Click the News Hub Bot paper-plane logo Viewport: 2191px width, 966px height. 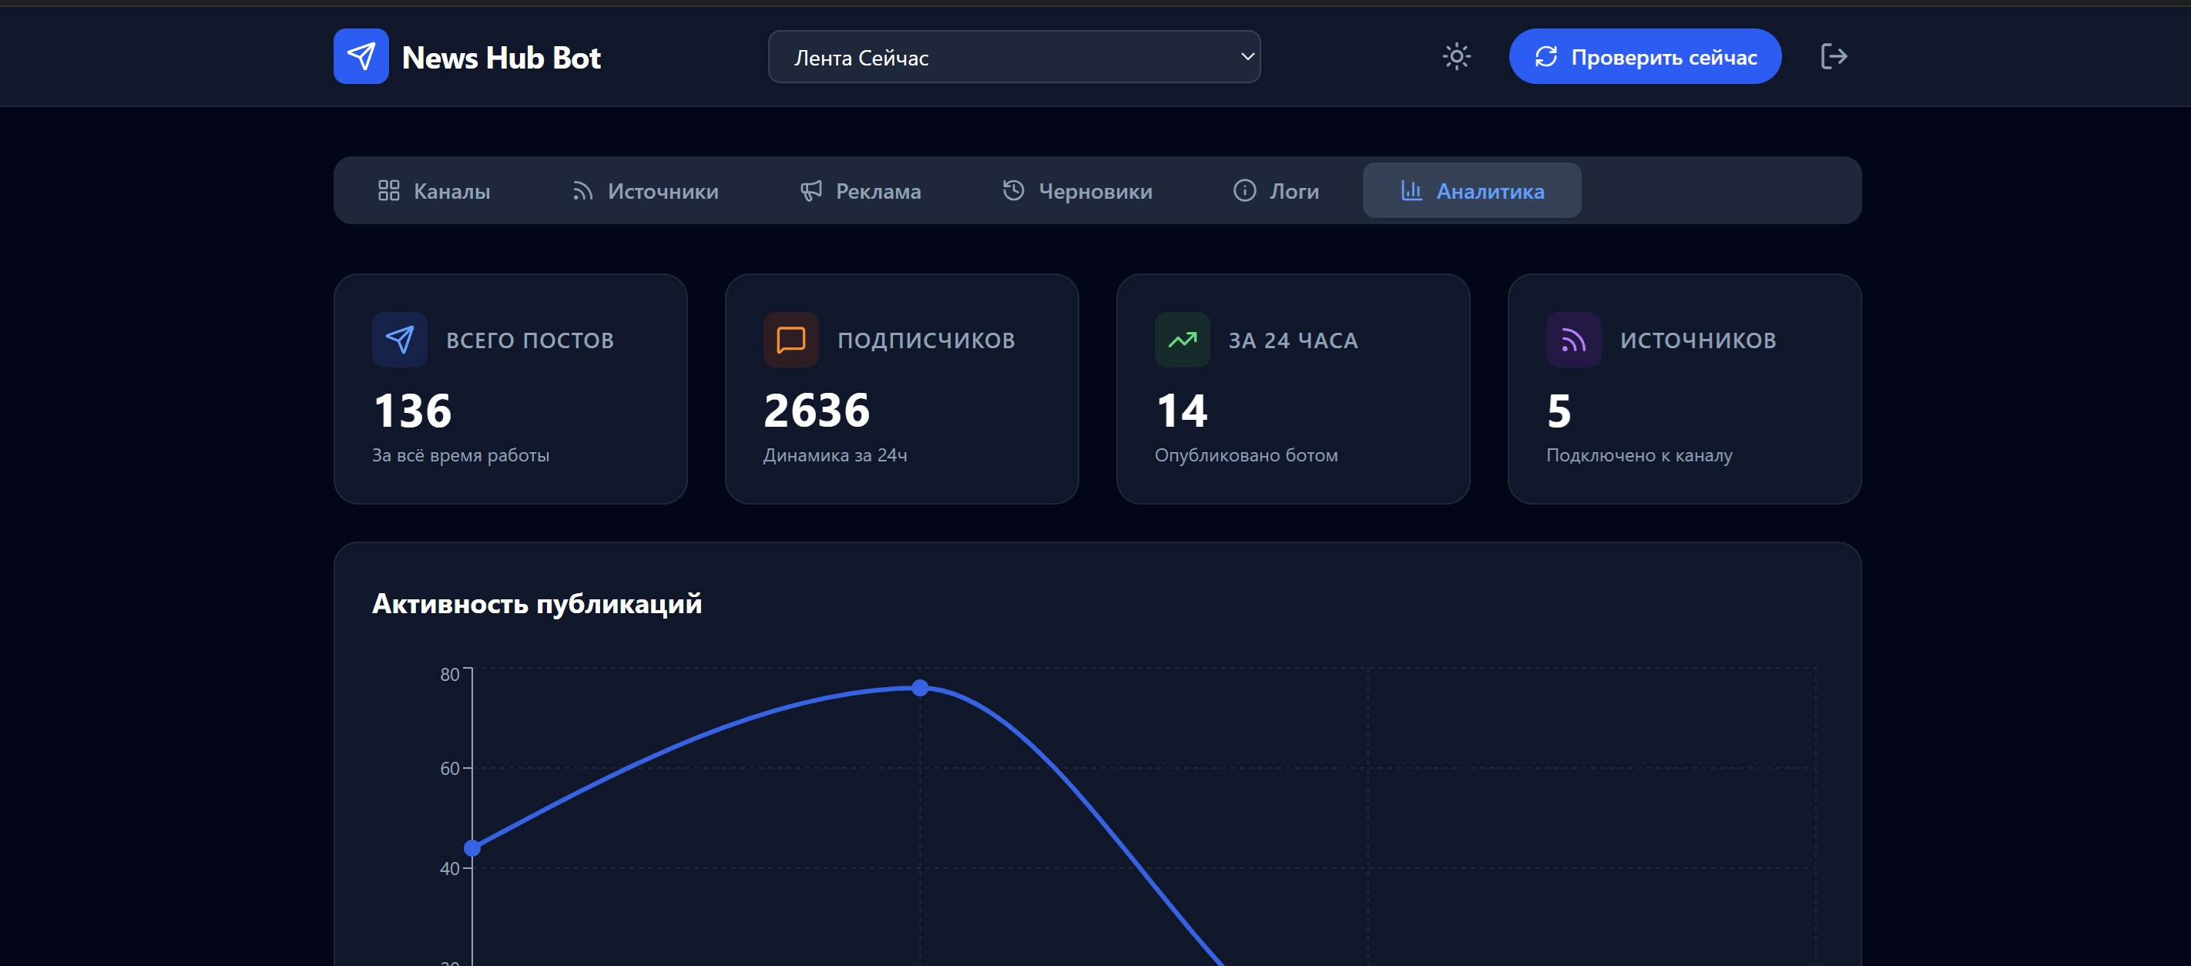361,57
